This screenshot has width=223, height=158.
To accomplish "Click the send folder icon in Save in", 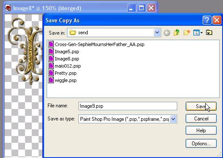I will tap(72, 33).
